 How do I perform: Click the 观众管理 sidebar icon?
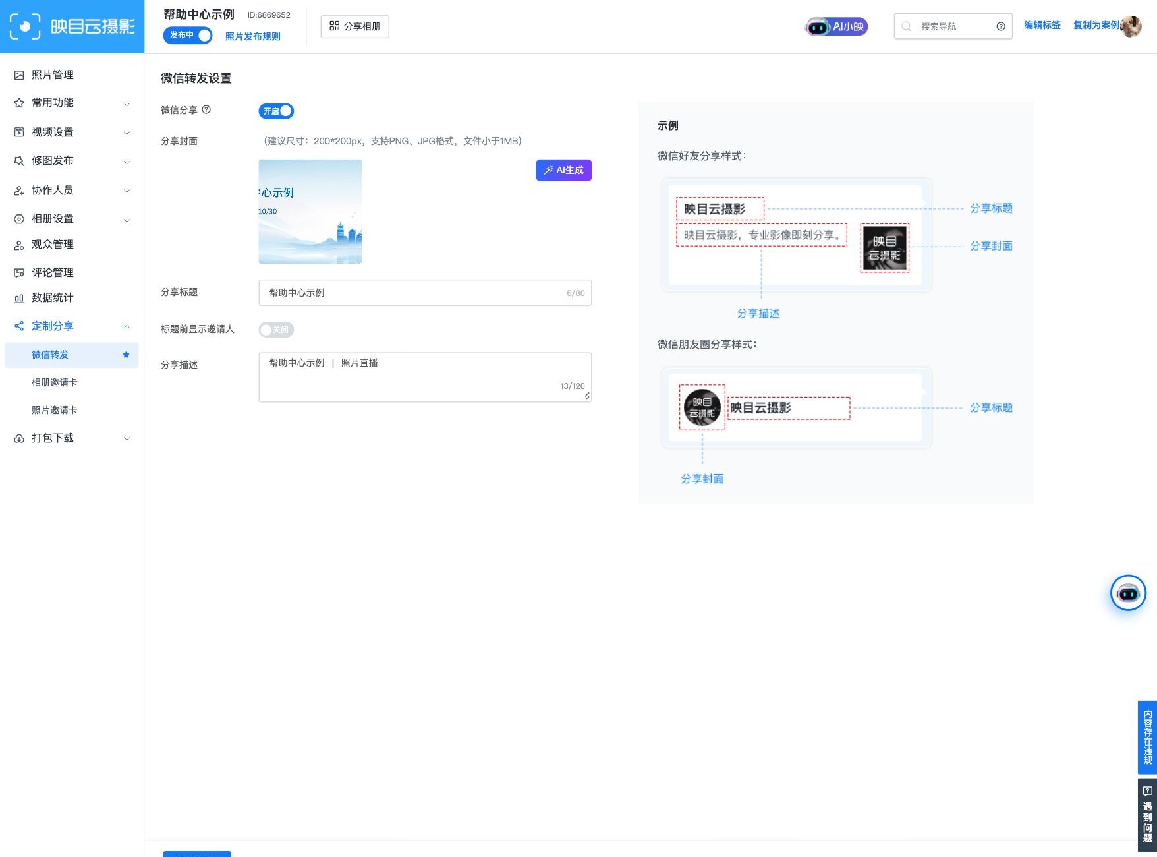point(19,245)
